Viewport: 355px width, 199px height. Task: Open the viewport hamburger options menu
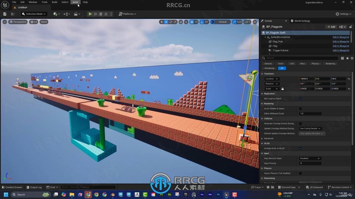tap(5, 22)
